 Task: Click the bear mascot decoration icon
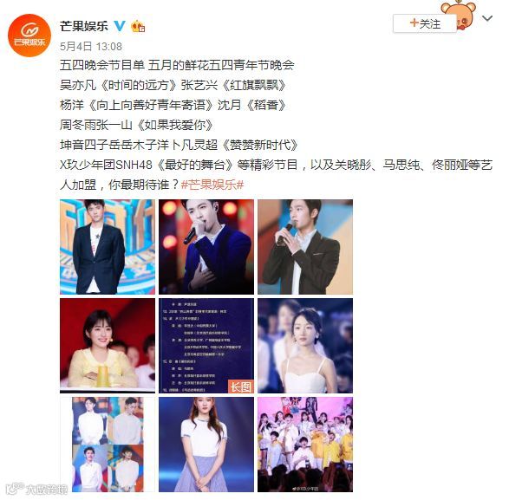click(x=460, y=15)
